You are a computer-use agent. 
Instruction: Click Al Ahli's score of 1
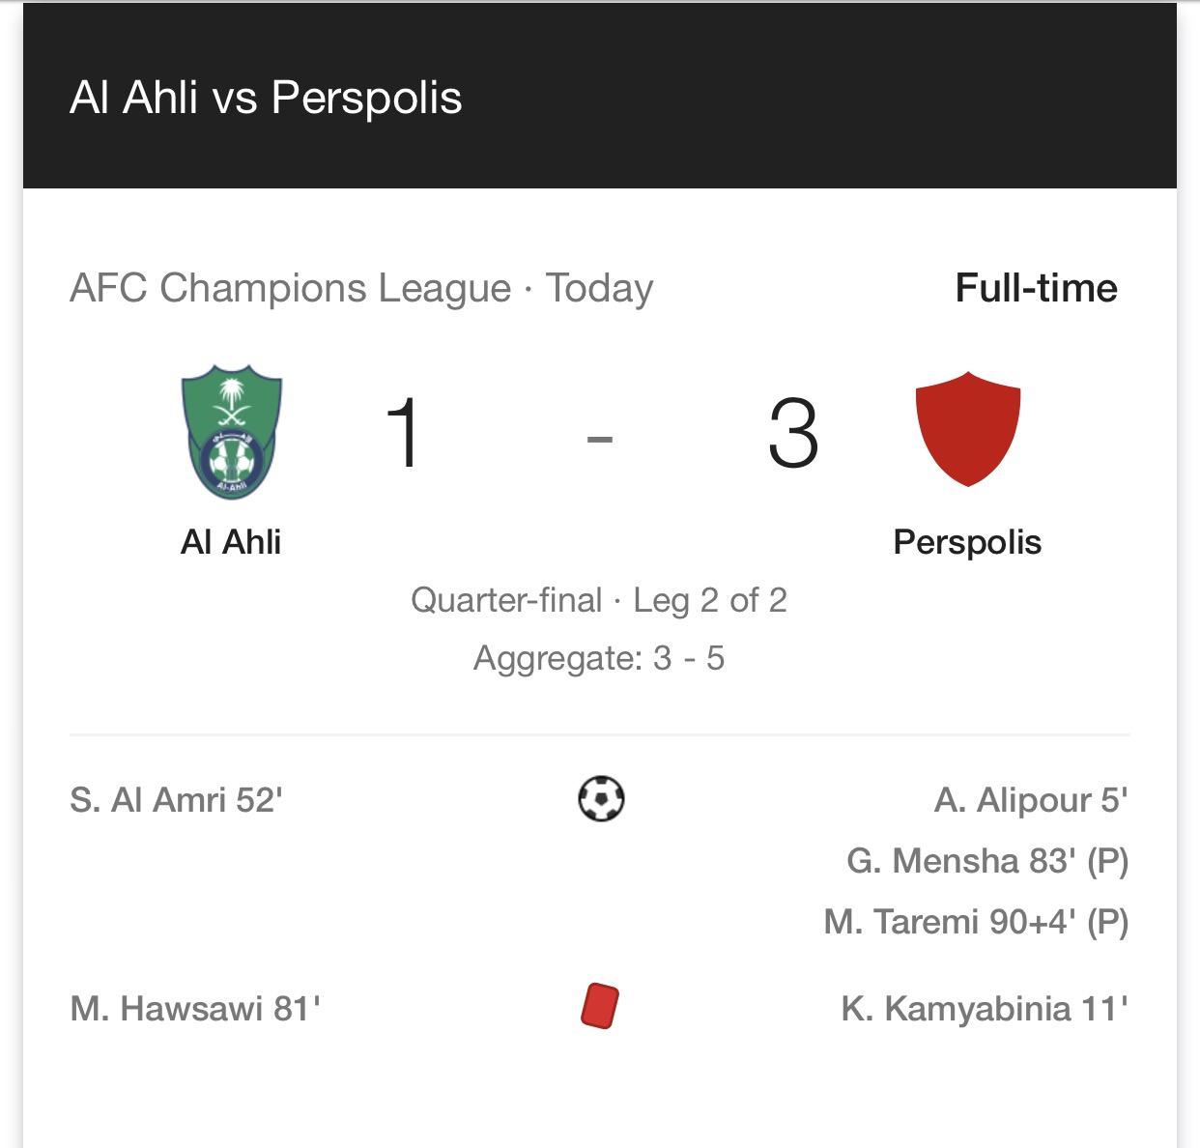403,433
